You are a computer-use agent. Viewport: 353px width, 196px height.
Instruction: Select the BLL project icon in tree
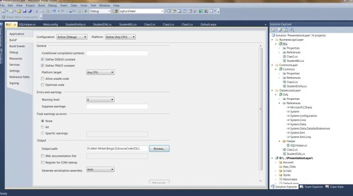pyautogui.click(x=281, y=44)
